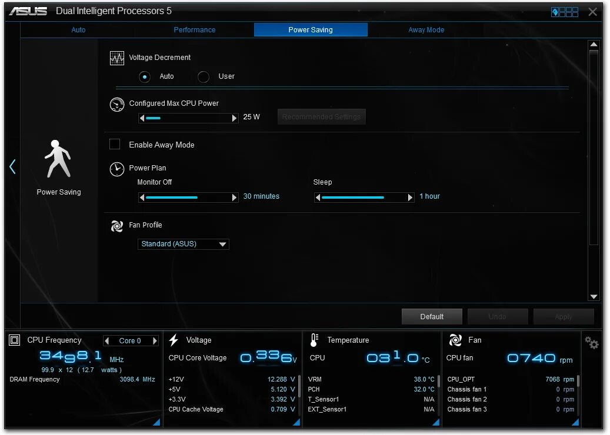Open the Away Mode tab
Image resolution: width=610 pixels, height=435 pixels.
(x=426, y=30)
